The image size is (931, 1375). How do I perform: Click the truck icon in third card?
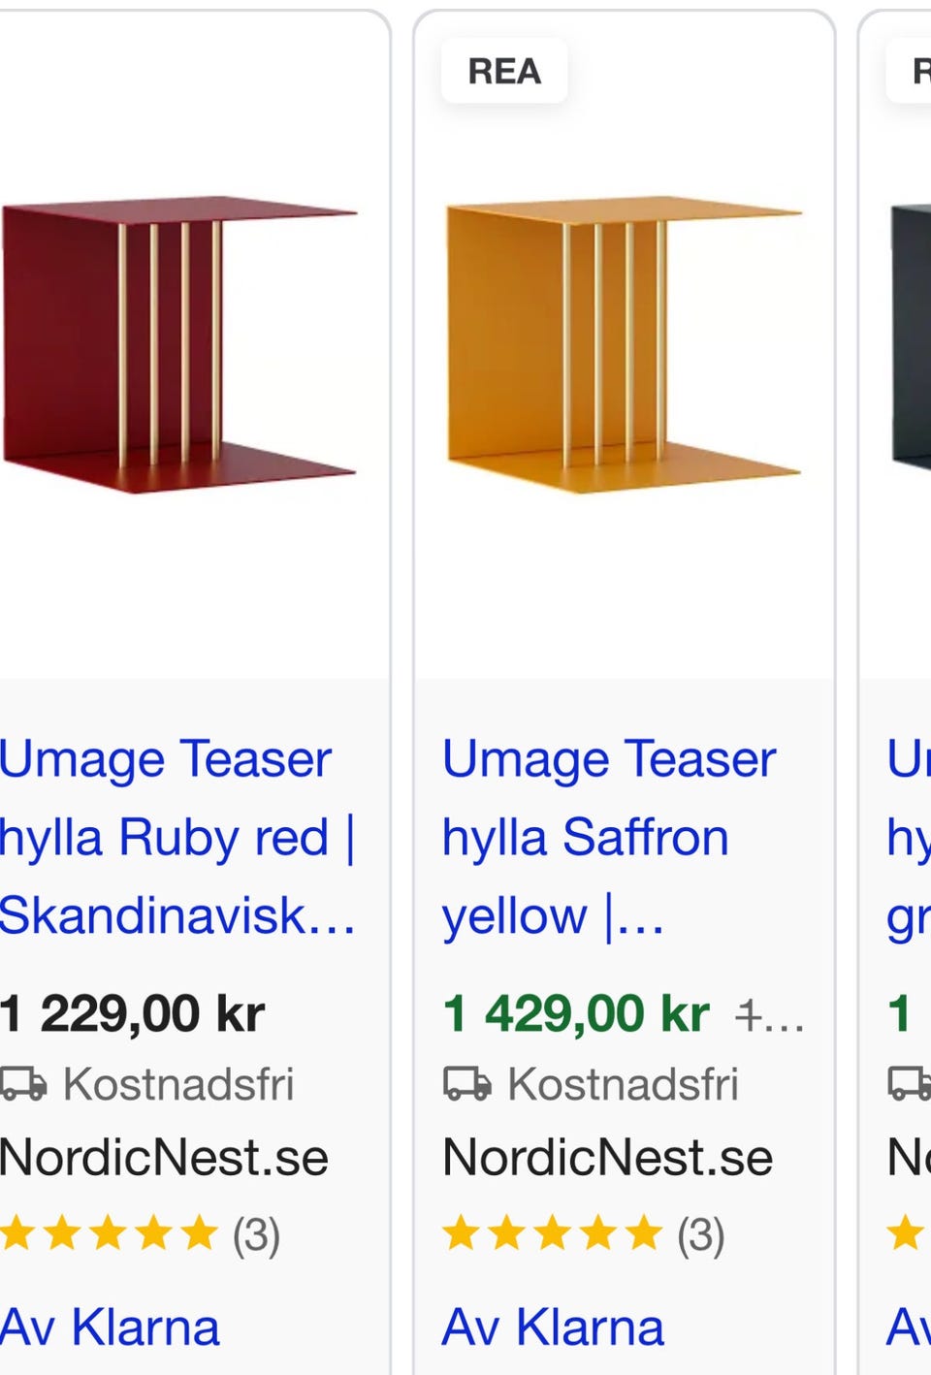point(910,1084)
